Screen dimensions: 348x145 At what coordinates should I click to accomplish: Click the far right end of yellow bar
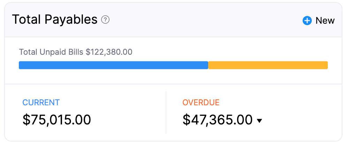tap(326, 65)
